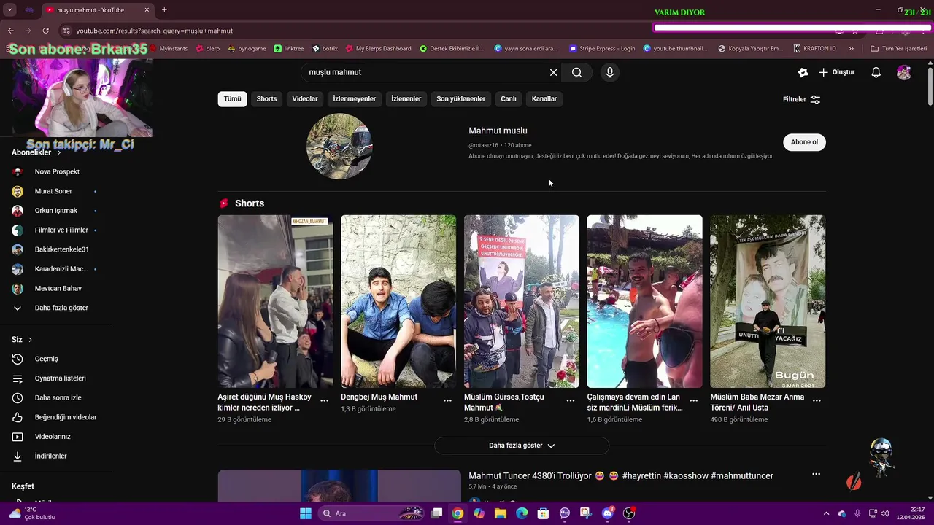Expand the Abonelikler section chevron
This screenshot has height=525, width=934.
coord(58,152)
